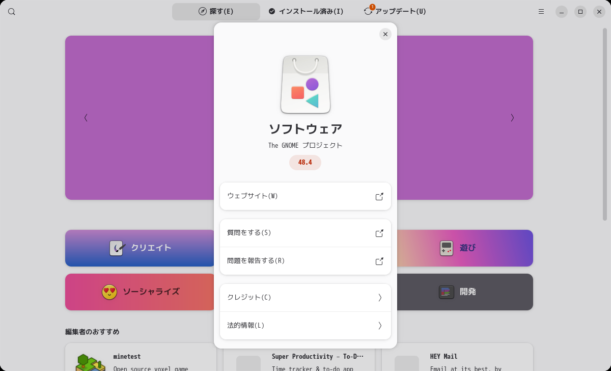Click the minetest voxel block icon
Image resolution: width=611 pixels, height=371 pixels.
pos(91,362)
